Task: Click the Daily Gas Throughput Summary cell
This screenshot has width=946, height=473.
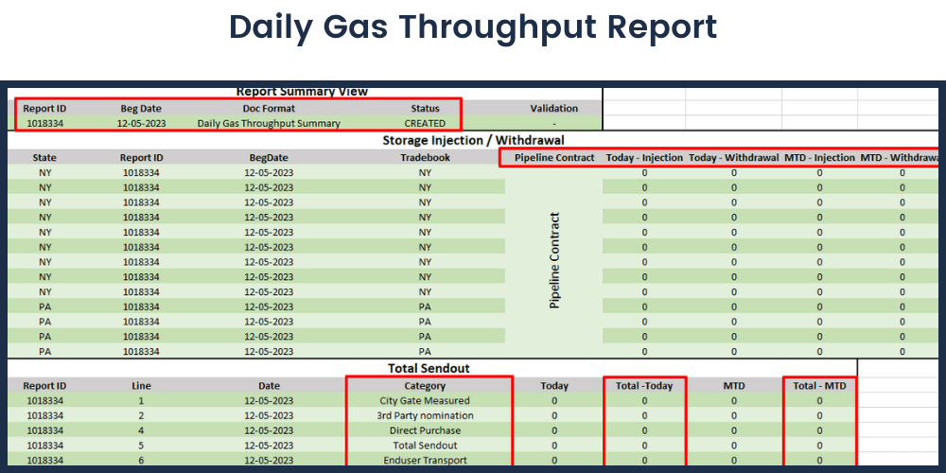Action: click(269, 123)
